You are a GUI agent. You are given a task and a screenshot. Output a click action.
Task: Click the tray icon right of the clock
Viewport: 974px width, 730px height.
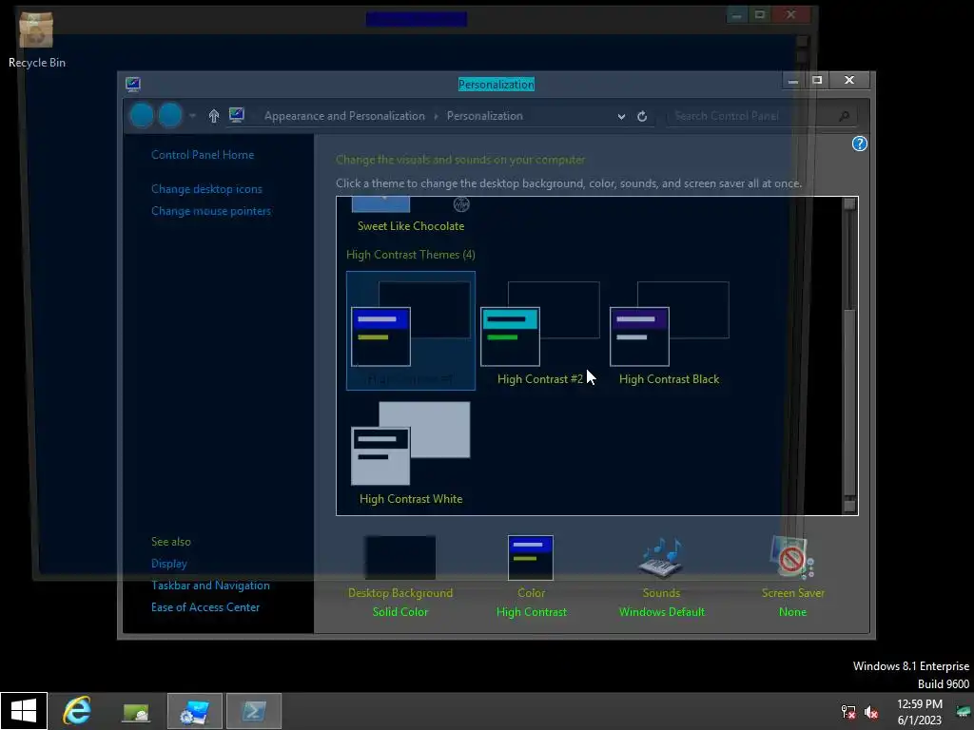964,711
